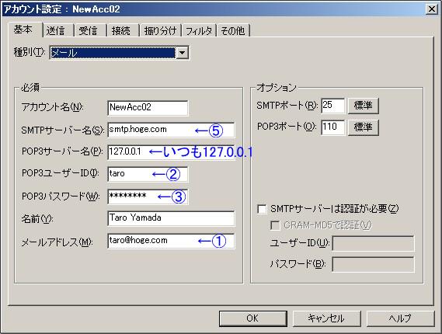442x334 pixels.
Task: Select the POP3ユーザーID field
Action: point(148,174)
